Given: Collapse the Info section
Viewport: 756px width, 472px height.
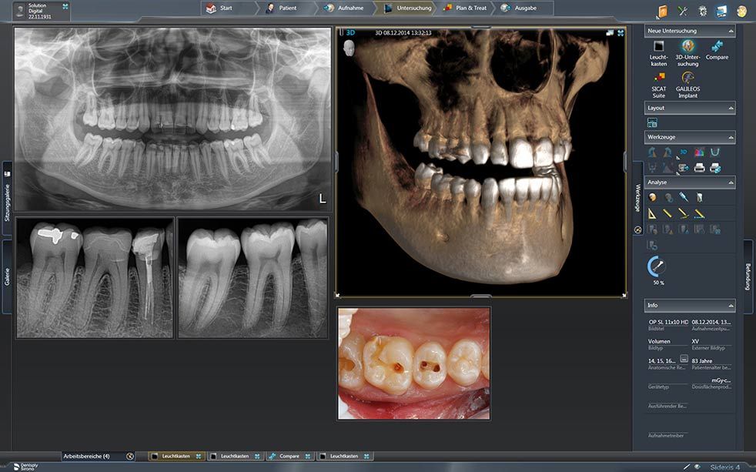Looking at the screenshot, I should pyautogui.click(x=731, y=306).
